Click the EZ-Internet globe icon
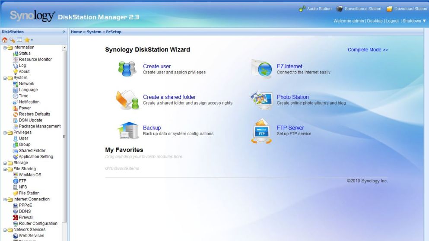 pyautogui.click(x=262, y=69)
